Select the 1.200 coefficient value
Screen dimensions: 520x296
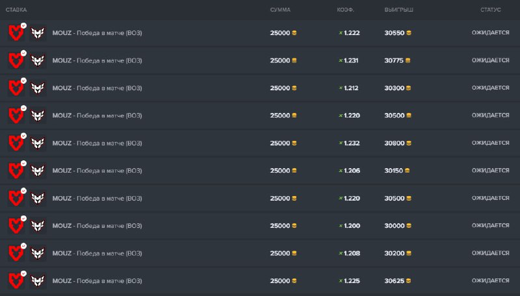click(352, 226)
